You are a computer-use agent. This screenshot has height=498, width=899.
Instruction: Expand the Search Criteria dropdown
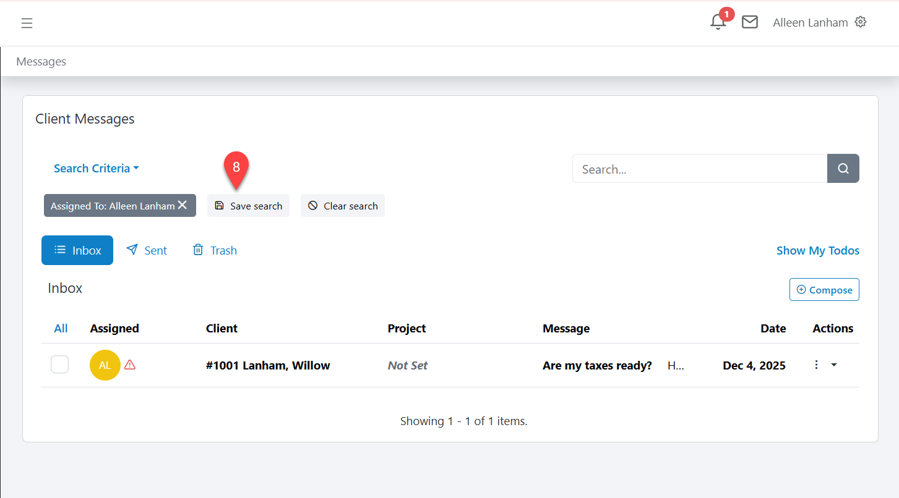96,168
